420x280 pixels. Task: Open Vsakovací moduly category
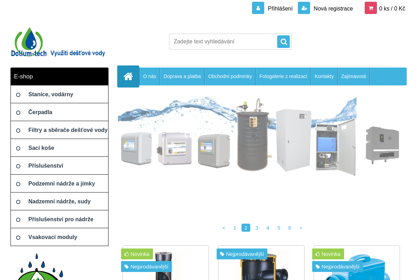point(59,237)
